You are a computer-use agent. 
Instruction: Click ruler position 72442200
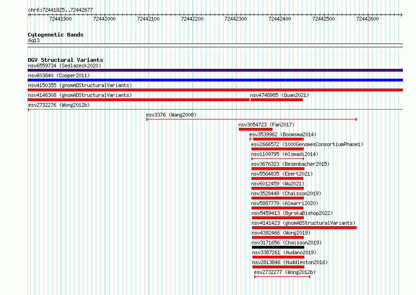tap(192, 19)
